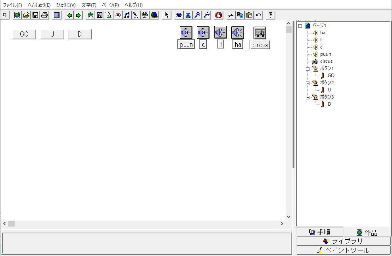Click the blue stamp toolbar icon
Image resolution: width=392 pixels, height=256 pixels.
(x=188, y=15)
